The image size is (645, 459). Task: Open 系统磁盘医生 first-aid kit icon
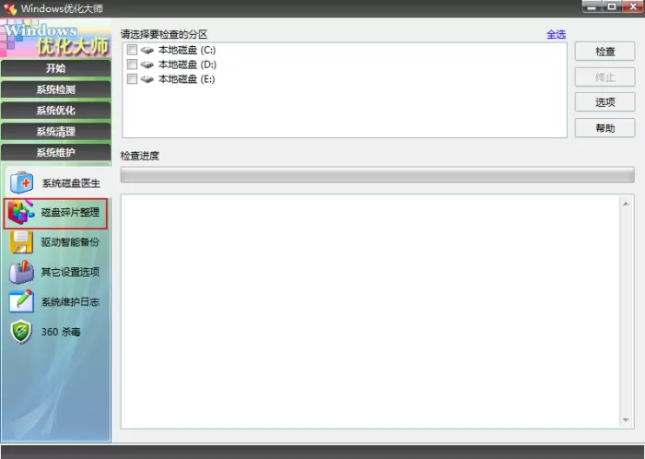tap(21, 182)
